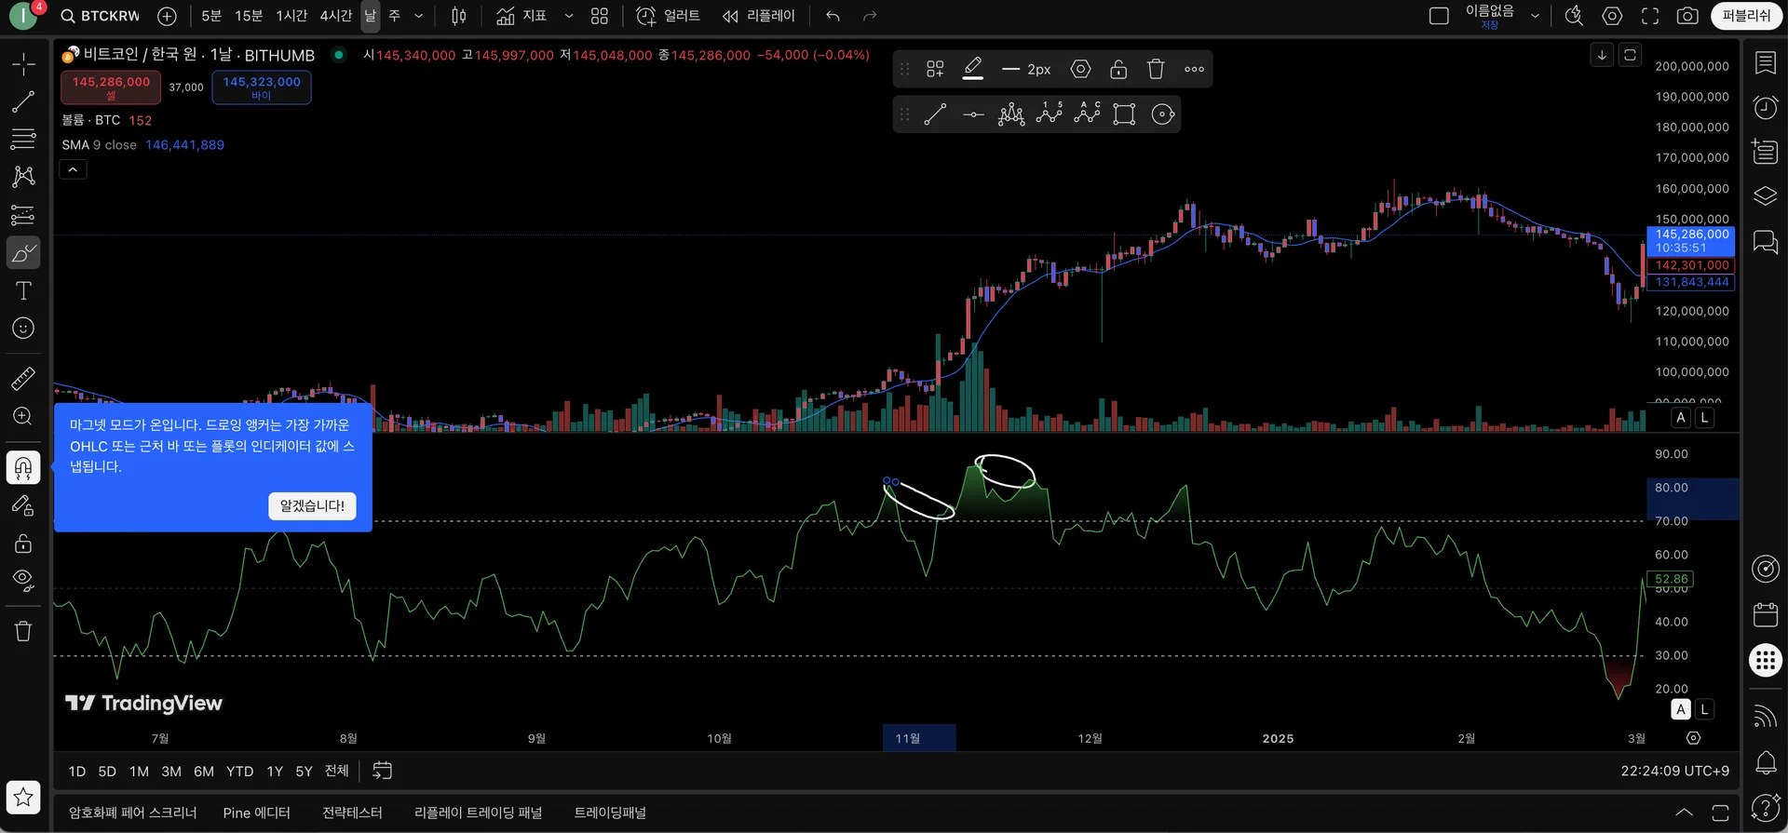Image resolution: width=1788 pixels, height=833 pixels.
Task: Open the calendar panel on right sidebar
Action: [1766, 614]
